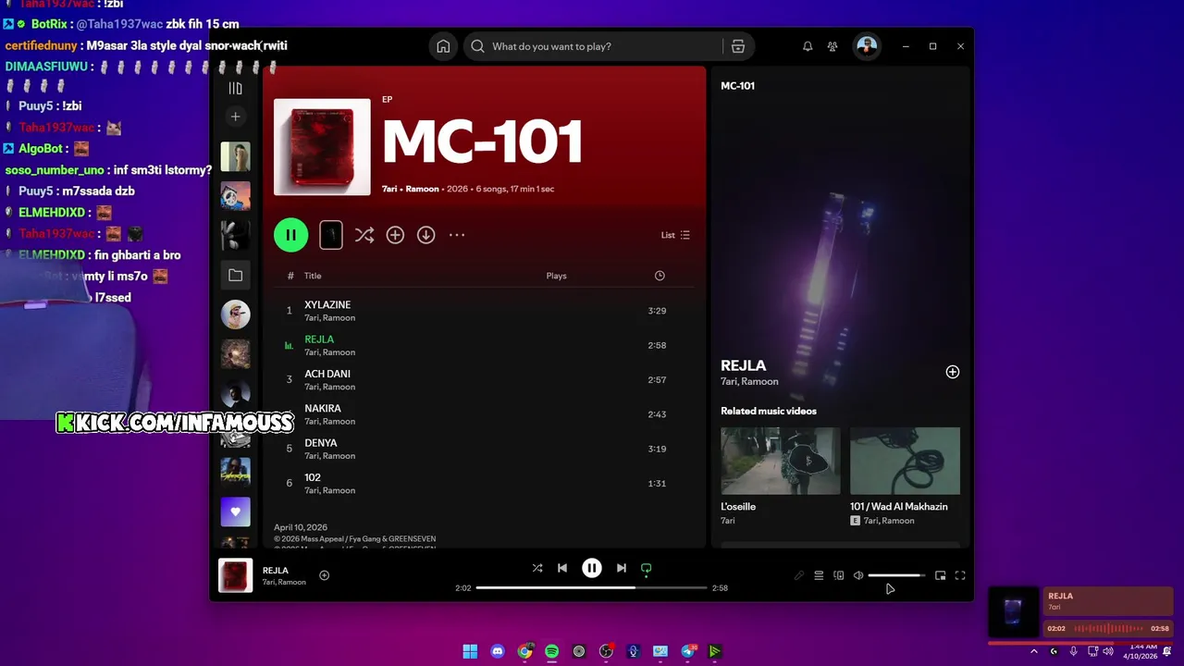Skip to previous track
The width and height of the screenshot is (1184, 666).
[x=562, y=568]
